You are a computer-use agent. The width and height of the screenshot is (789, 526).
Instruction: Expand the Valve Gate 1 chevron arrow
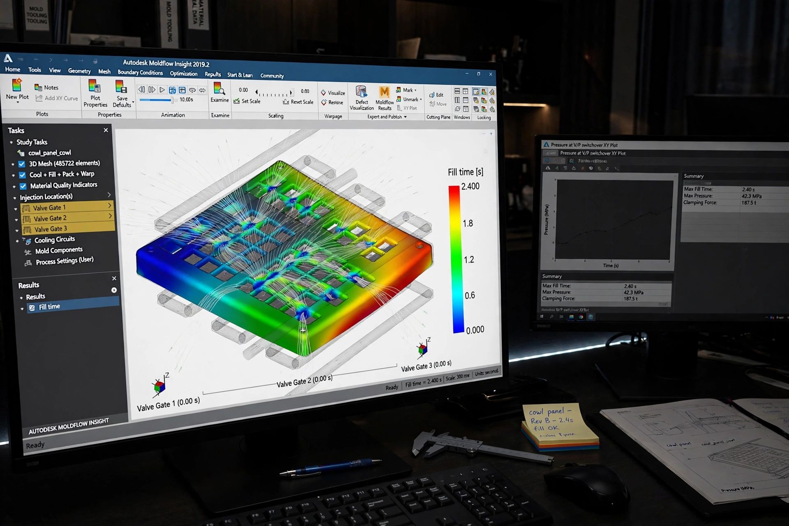tap(110, 205)
